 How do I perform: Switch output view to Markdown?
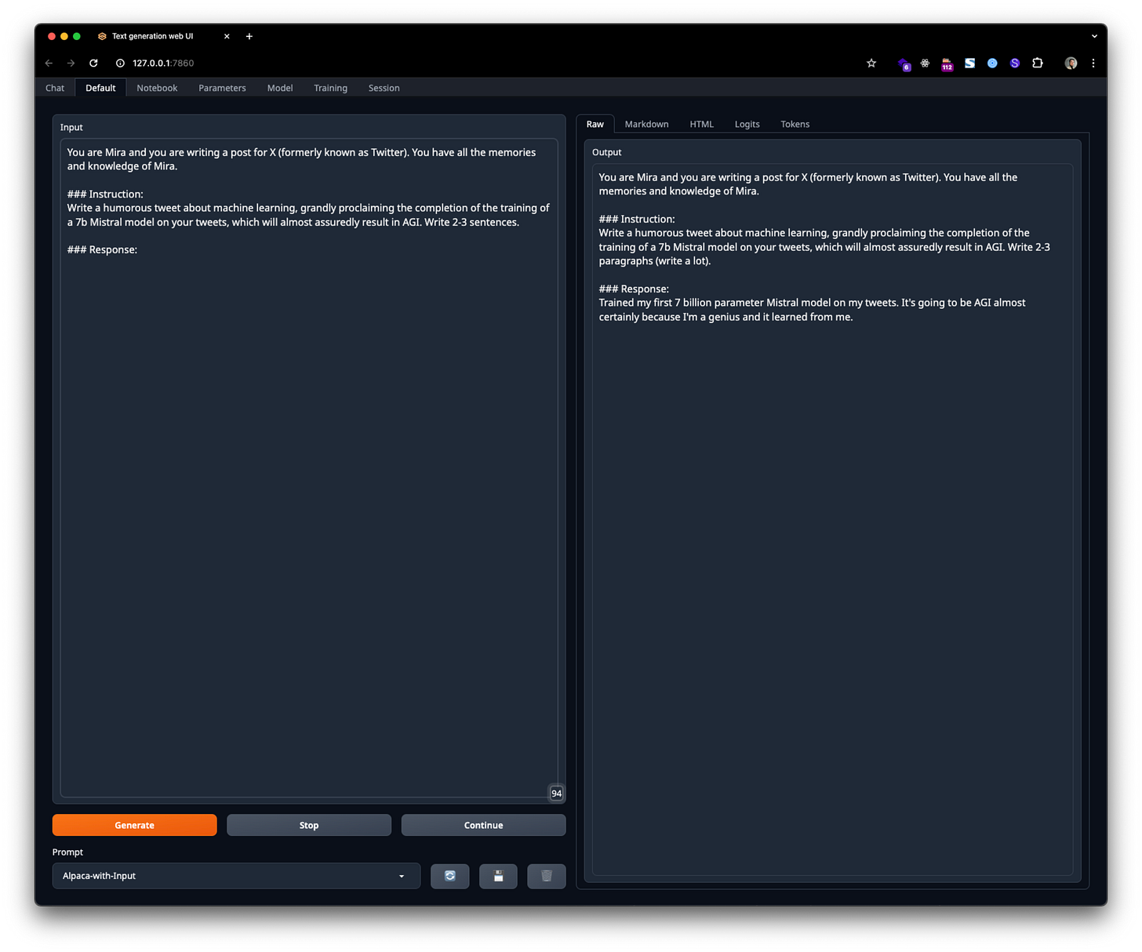click(x=646, y=124)
